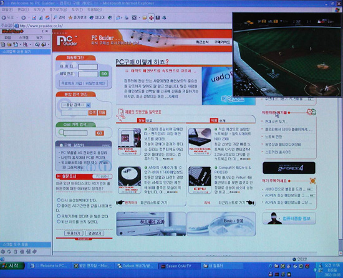Click the OMI price search GO button

click(100, 133)
